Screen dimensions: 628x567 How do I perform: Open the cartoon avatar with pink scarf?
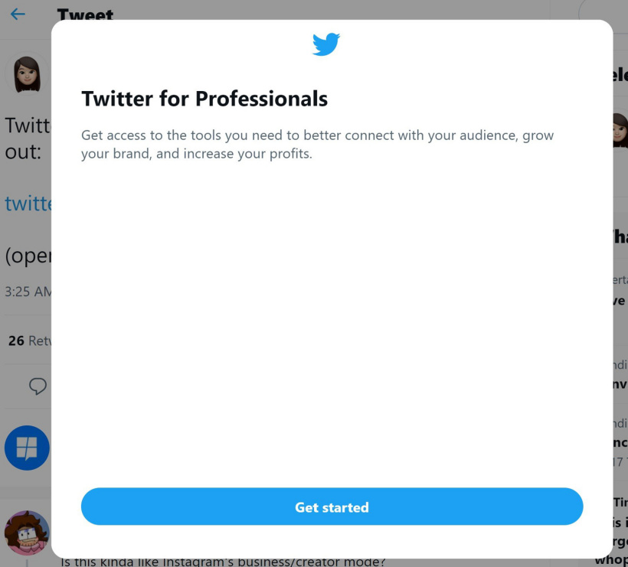[27, 533]
